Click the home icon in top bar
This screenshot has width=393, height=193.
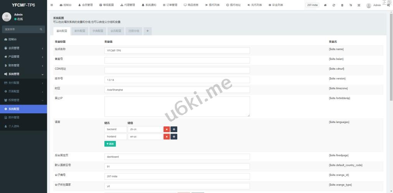click(325, 5)
